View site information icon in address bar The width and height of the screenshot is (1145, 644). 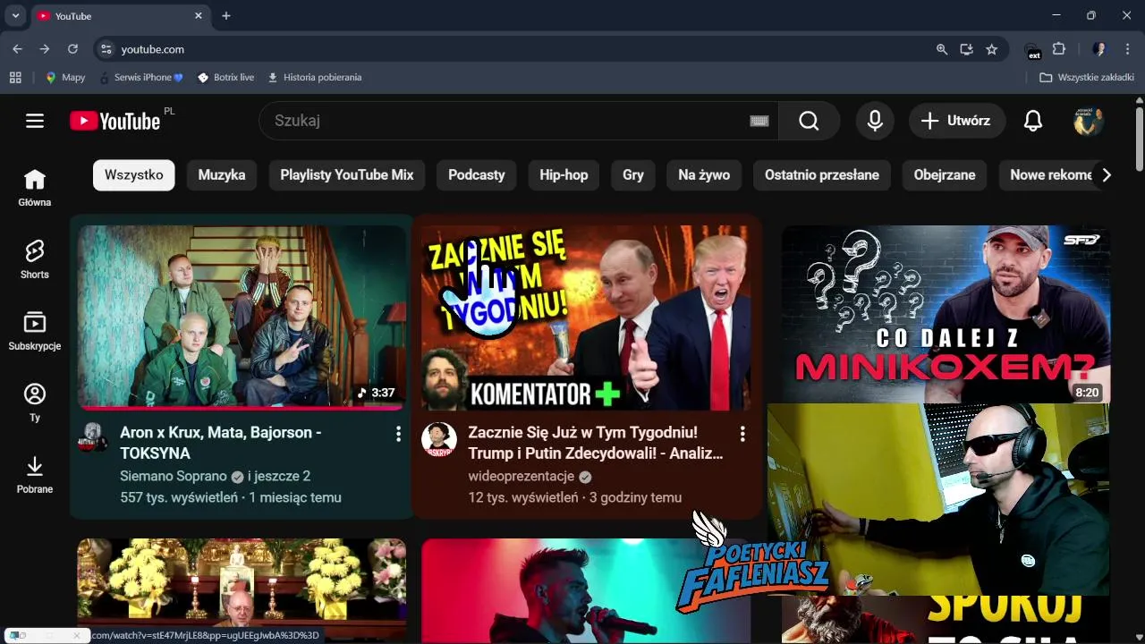106,49
